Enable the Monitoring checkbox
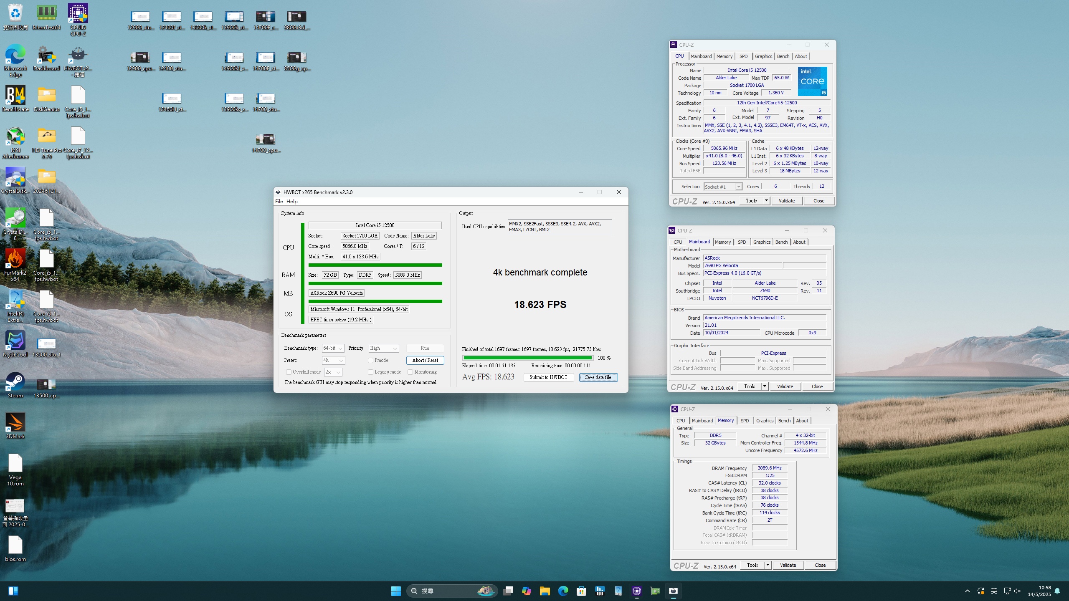Screen dimensions: 1069x601 click(410, 372)
